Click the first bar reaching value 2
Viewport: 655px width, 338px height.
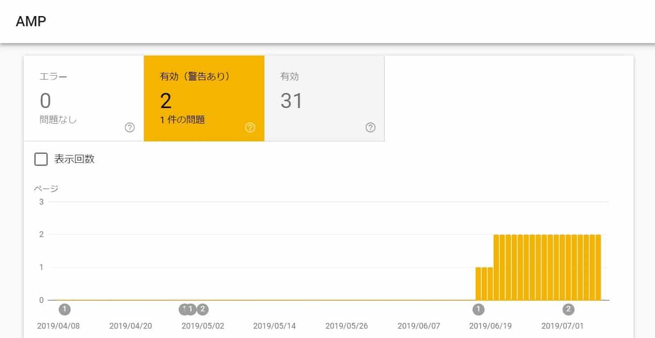click(x=497, y=267)
